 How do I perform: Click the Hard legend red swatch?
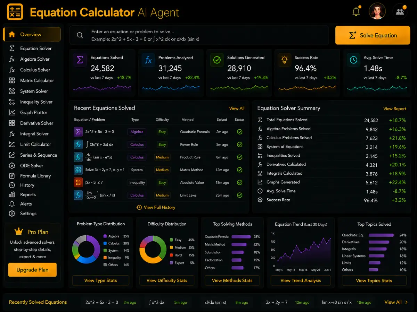click(171, 255)
